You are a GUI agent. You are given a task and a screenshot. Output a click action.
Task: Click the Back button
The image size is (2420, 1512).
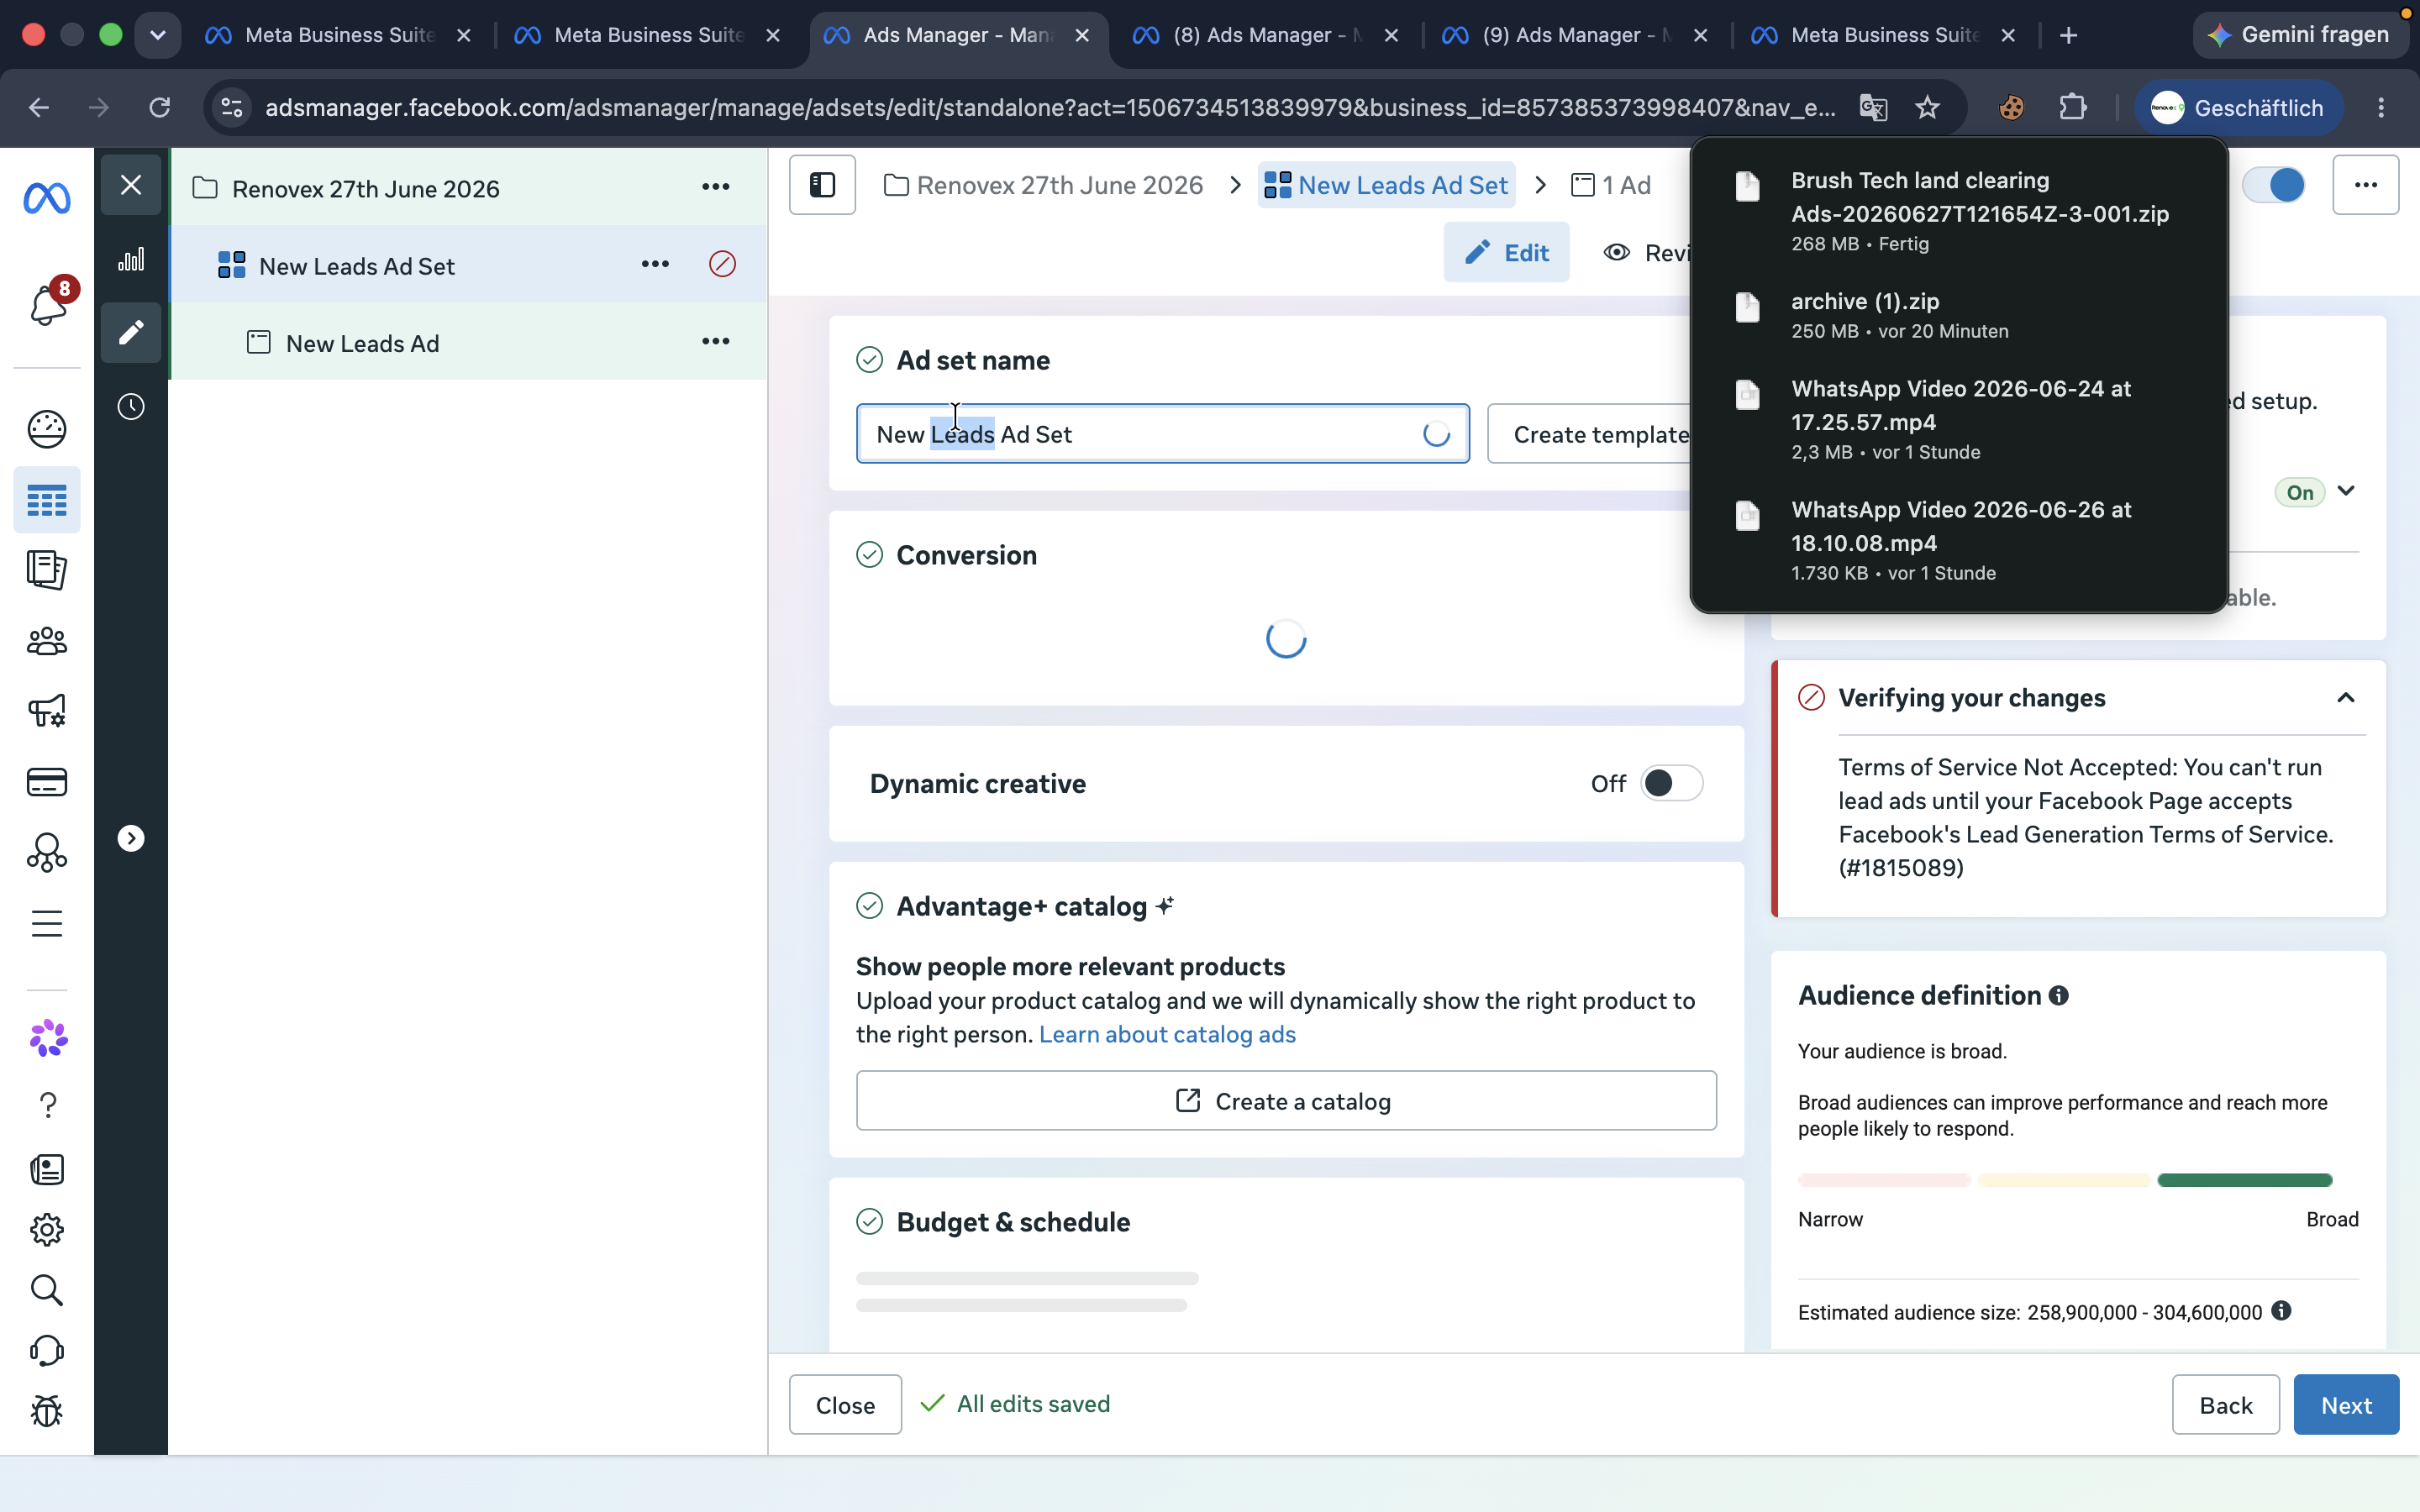[2225, 1405]
